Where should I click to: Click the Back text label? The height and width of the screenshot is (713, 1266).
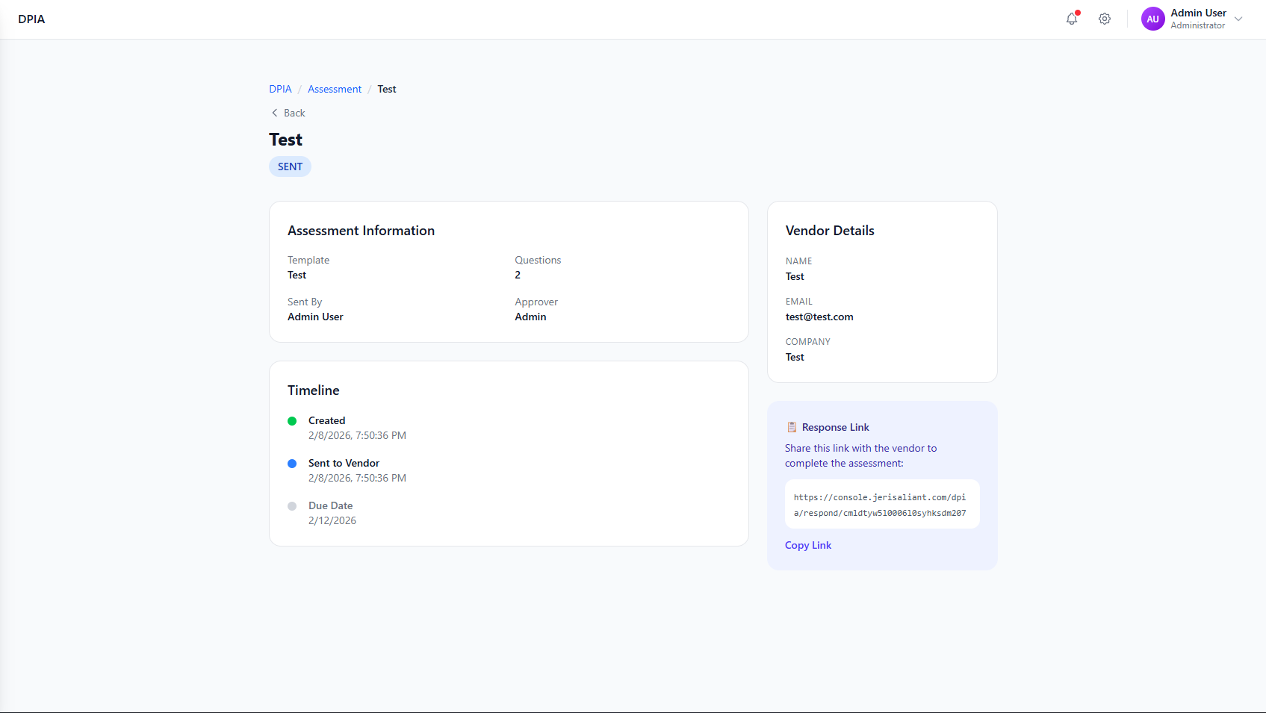(x=294, y=113)
